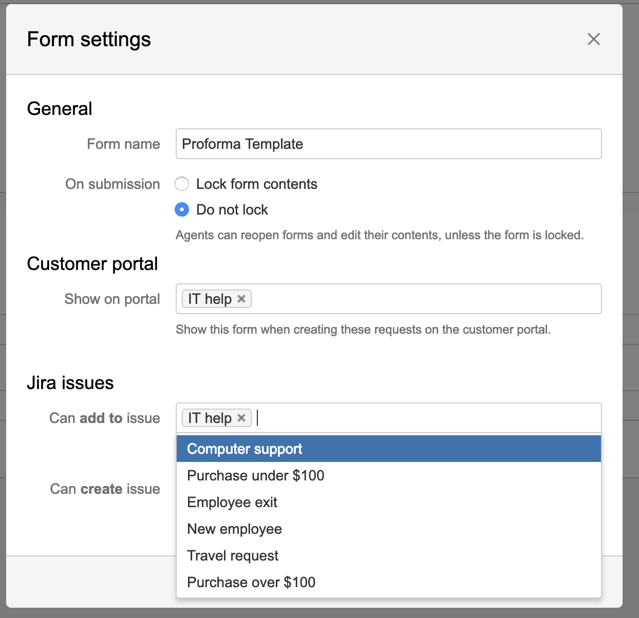The width and height of the screenshot is (639, 618).
Task: Remove IT help tag from Can add to issue
Action: click(x=241, y=418)
